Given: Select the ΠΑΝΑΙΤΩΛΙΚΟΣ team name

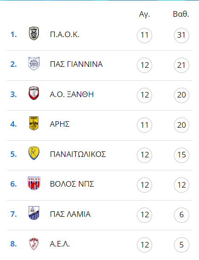Looking at the screenshot, I should coord(78,154).
